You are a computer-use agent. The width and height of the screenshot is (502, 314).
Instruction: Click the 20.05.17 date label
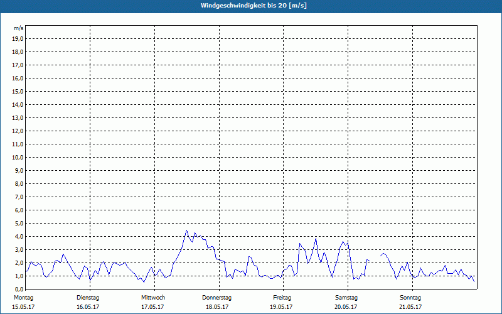pos(346,307)
